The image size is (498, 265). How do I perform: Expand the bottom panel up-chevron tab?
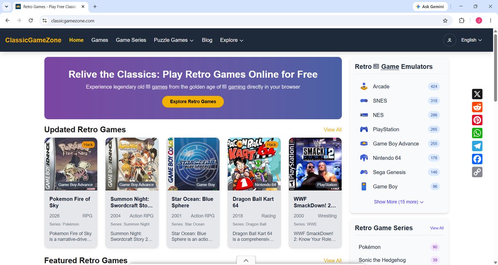(246, 260)
